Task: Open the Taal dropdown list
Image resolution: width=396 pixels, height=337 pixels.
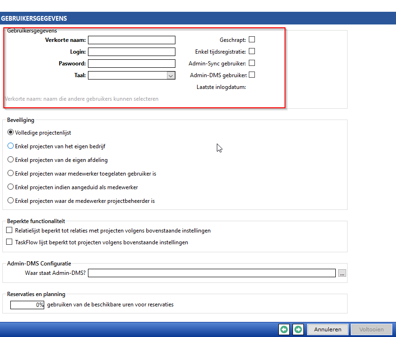Action: pyautogui.click(x=171, y=75)
